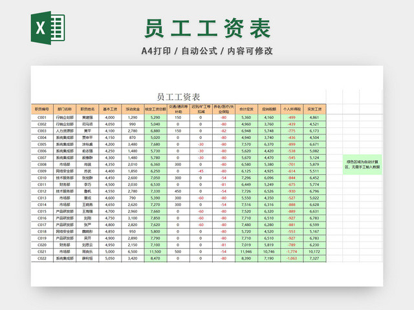Click gross pay 11,946 in row C021
Viewport: 414px width, 310px height.
pos(246,252)
